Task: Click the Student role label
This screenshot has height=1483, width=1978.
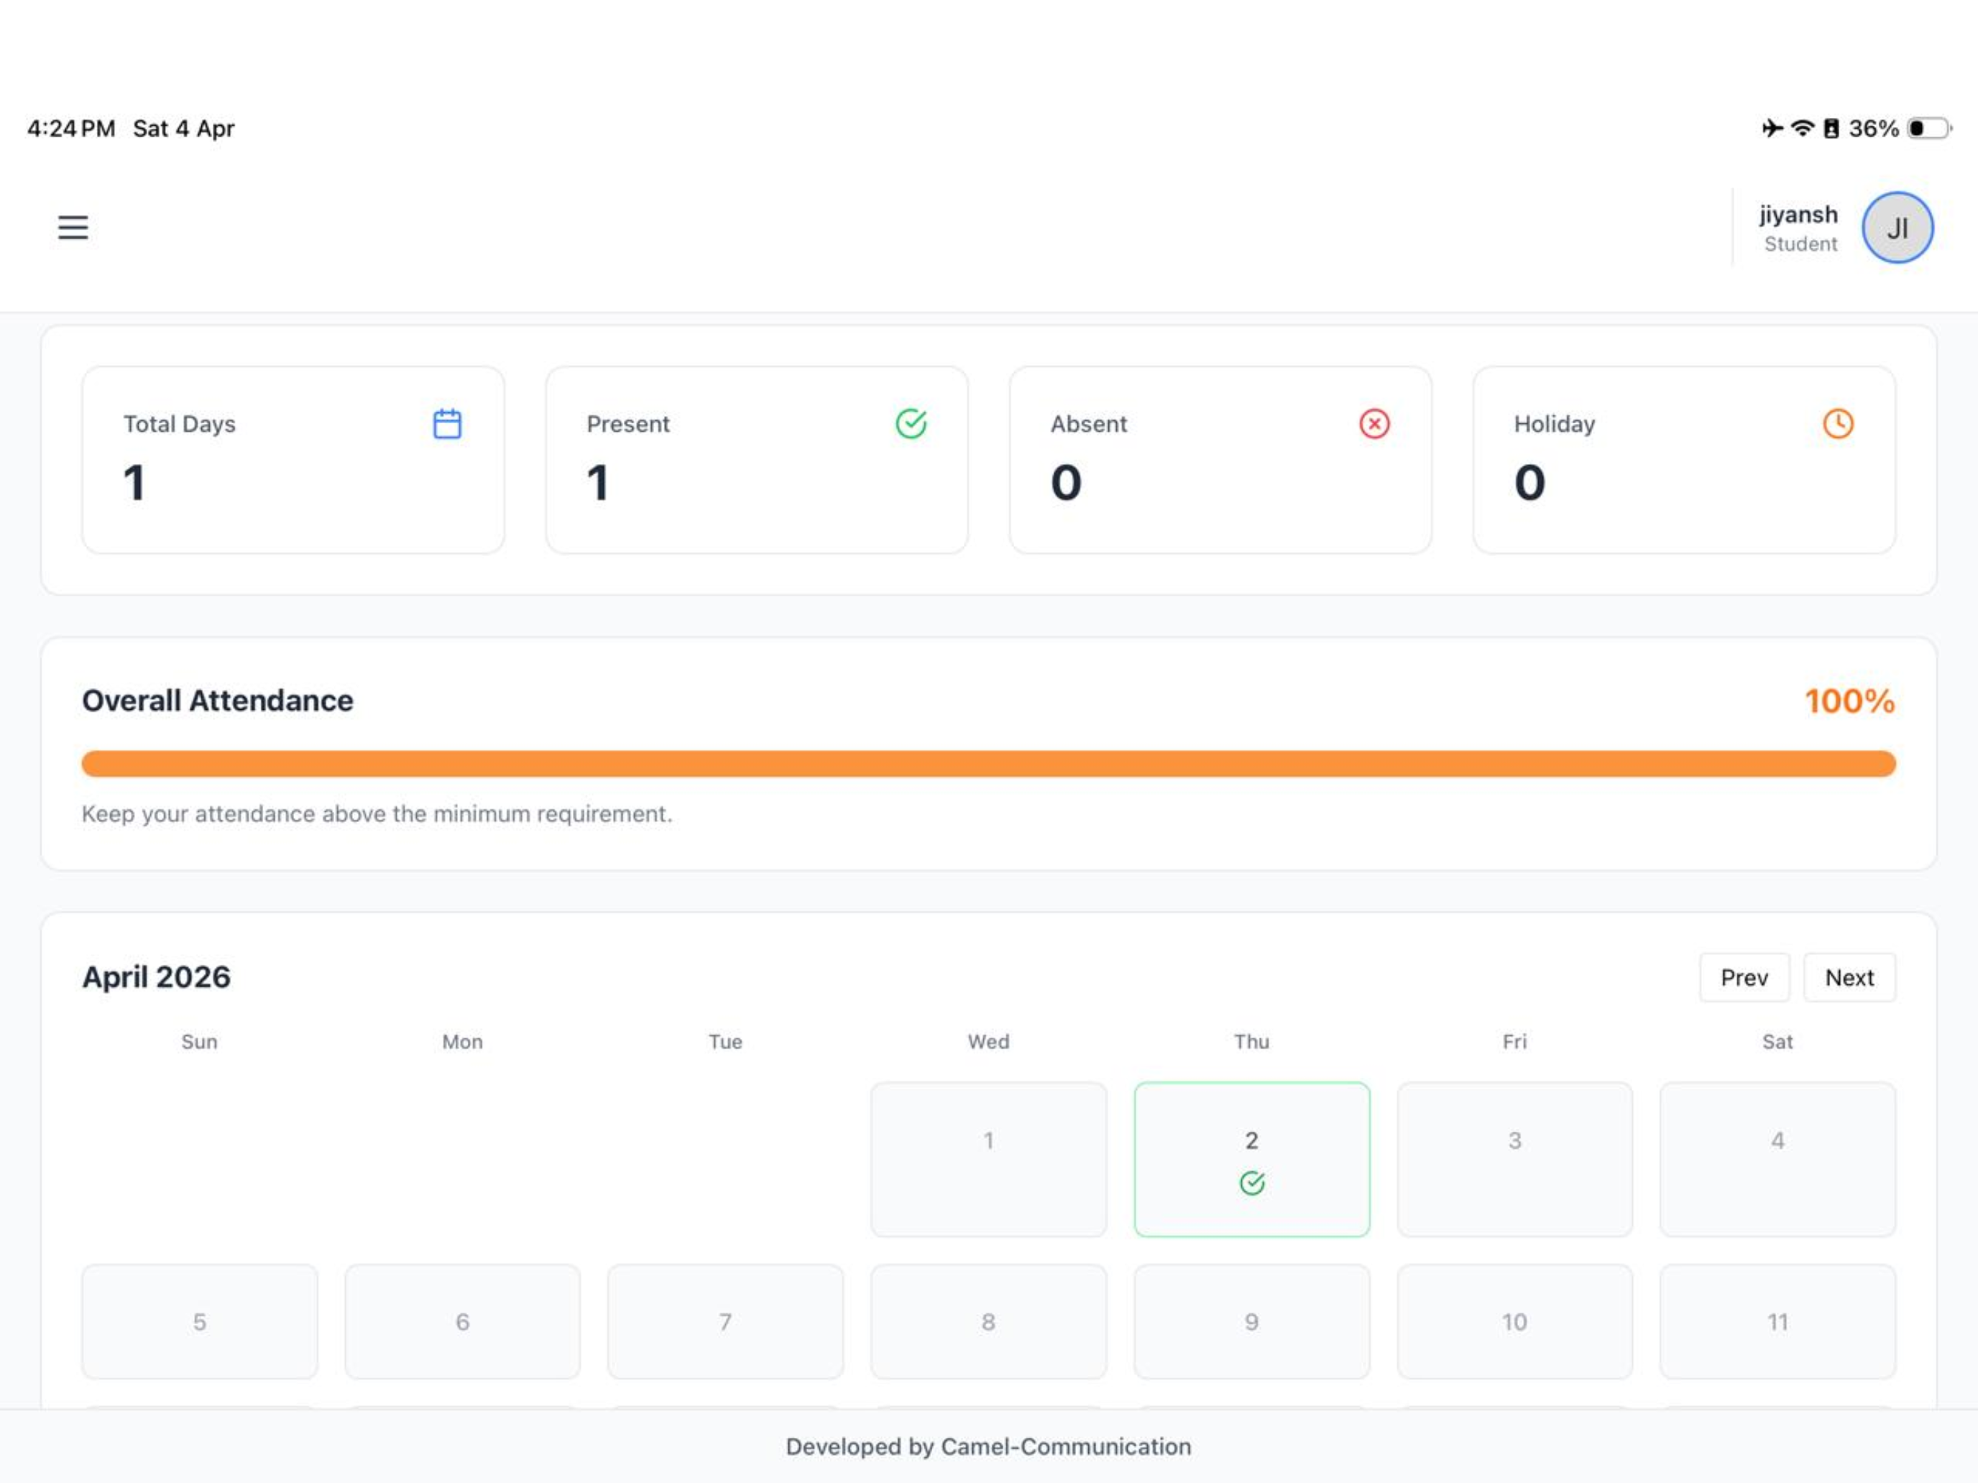Action: [x=1801, y=244]
